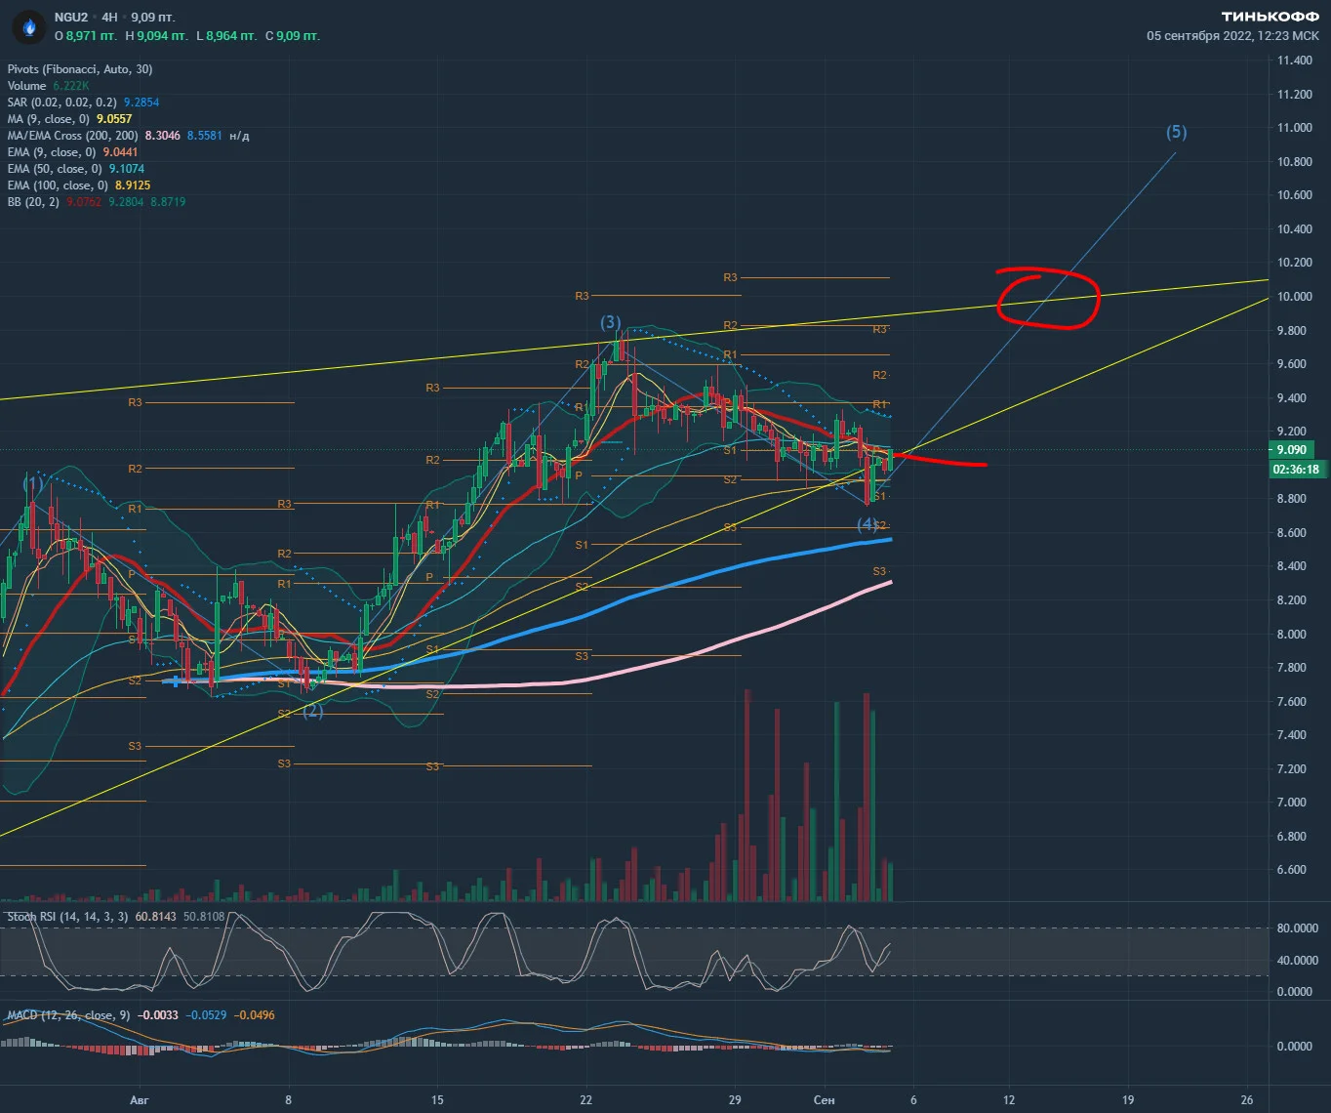Select the NGU2 ticker symbol
The width and height of the screenshot is (1331, 1113).
click(71, 17)
